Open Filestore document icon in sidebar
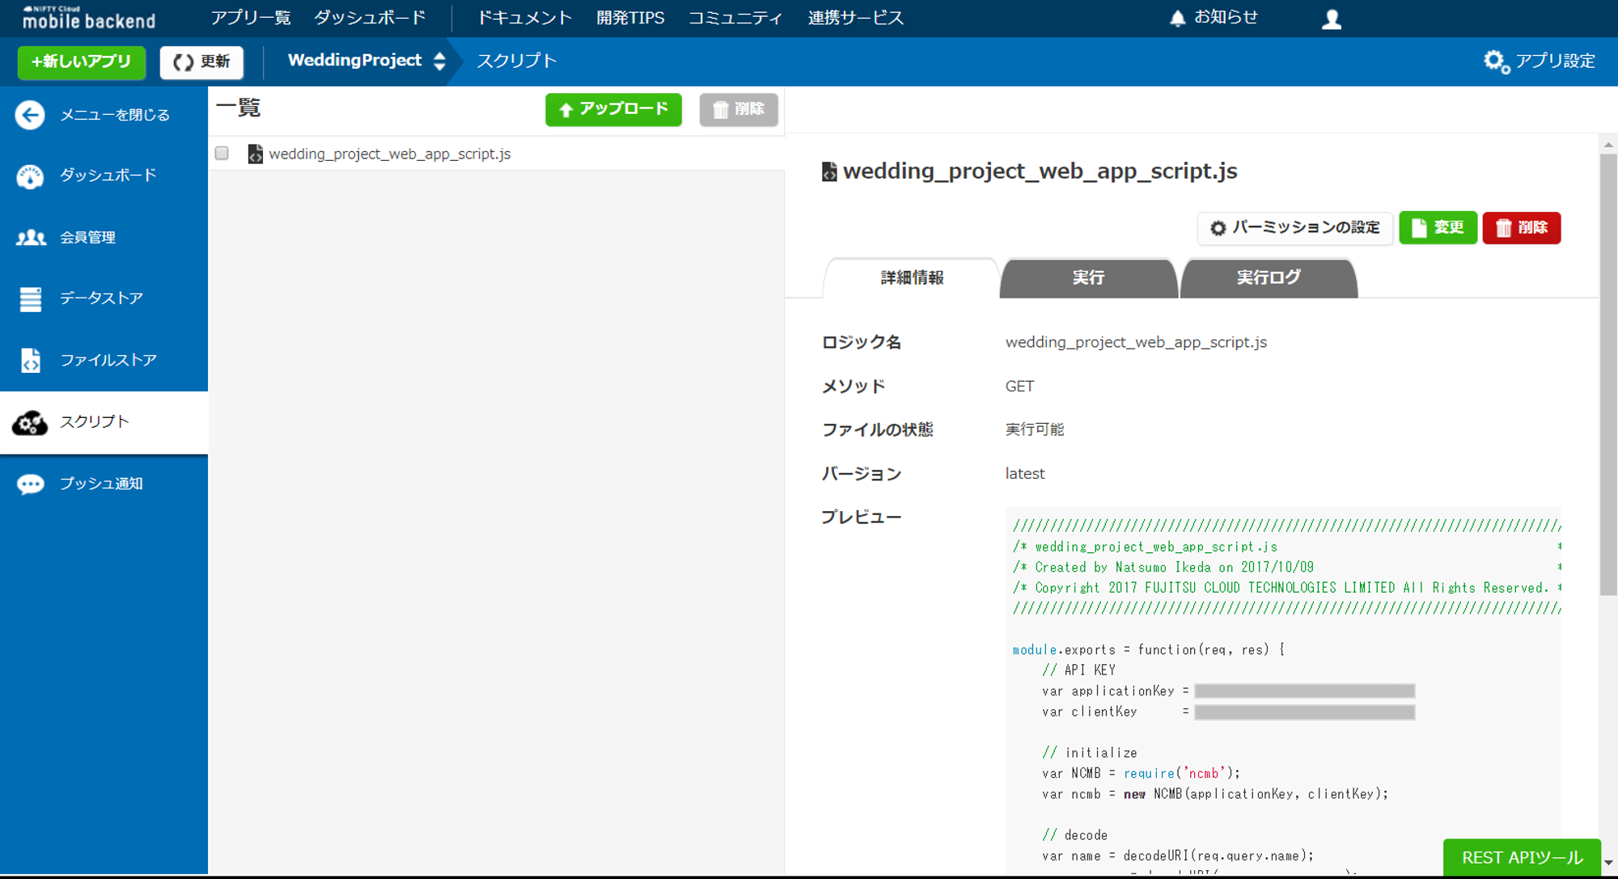This screenshot has height=879, width=1618. [30, 361]
